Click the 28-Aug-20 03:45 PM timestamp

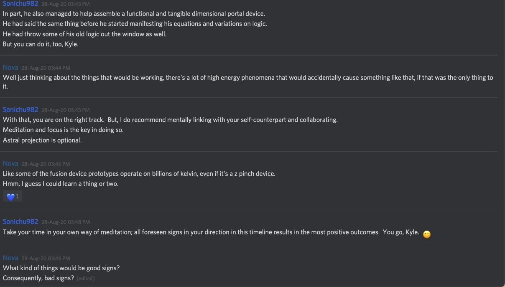tap(66, 110)
